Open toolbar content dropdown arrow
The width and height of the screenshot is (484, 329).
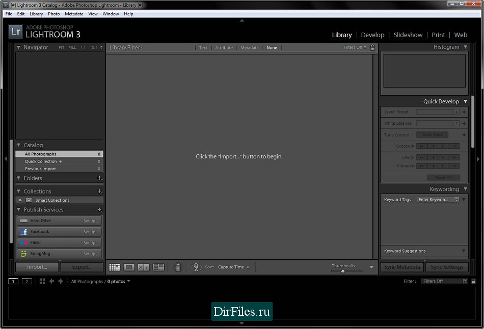(371, 267)
